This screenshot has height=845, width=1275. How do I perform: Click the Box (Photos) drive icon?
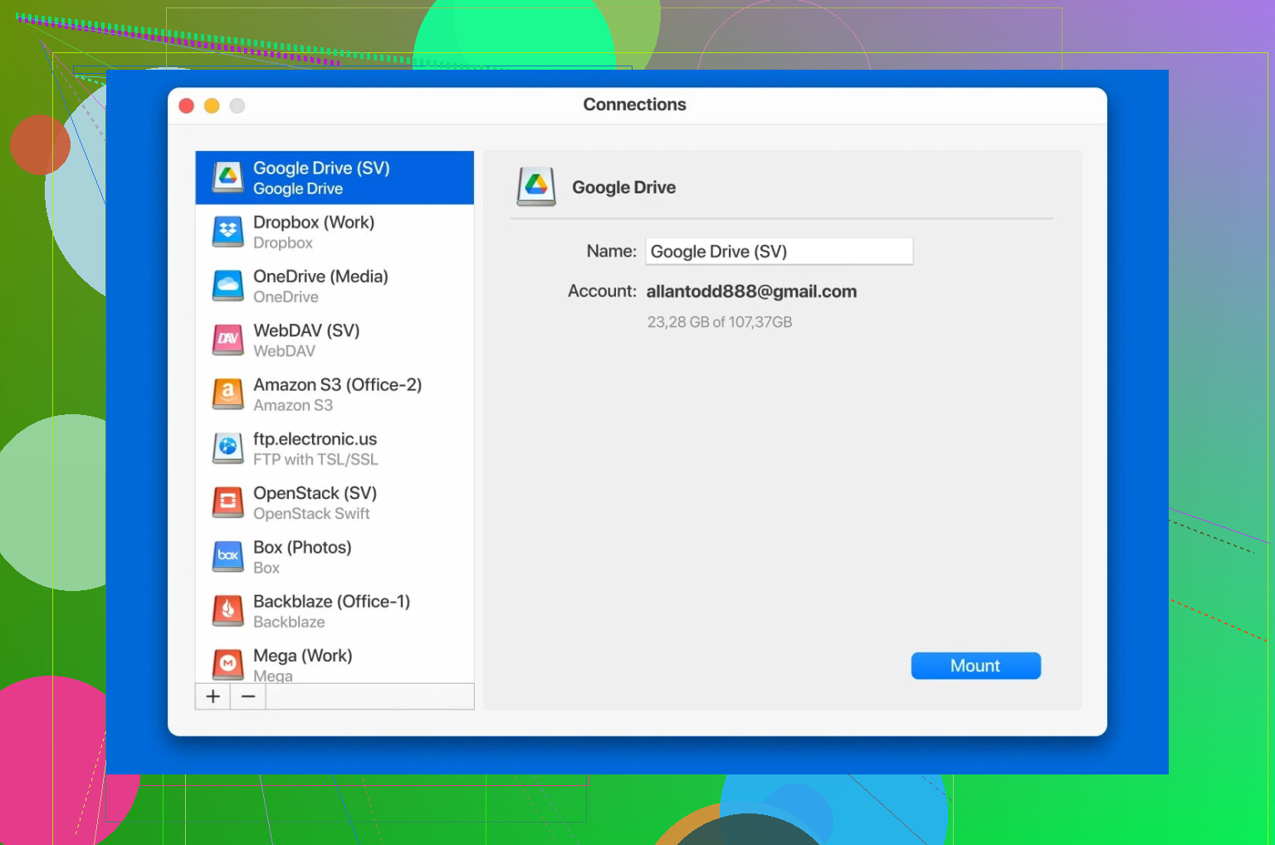coord(227,556)
